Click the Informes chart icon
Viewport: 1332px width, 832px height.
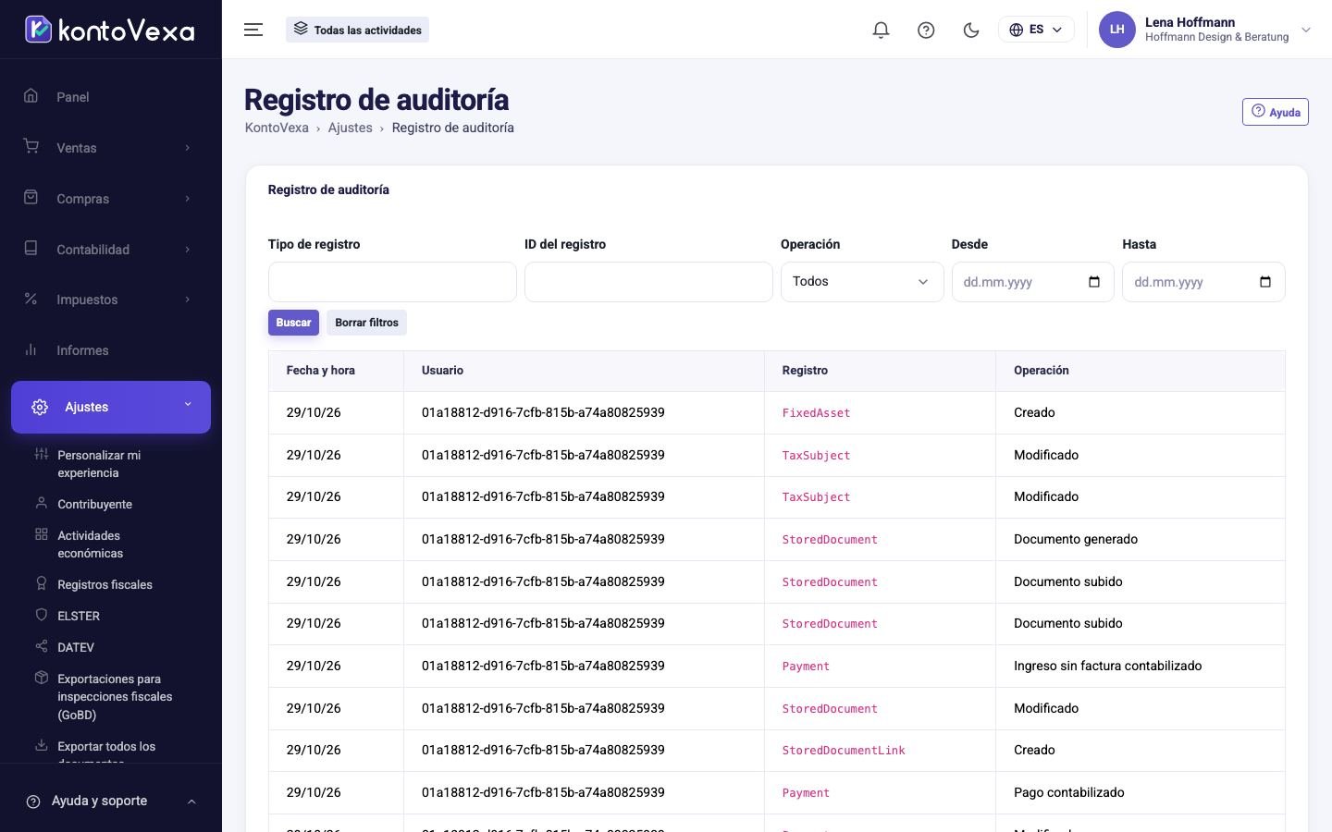click(x=31, y=349)
